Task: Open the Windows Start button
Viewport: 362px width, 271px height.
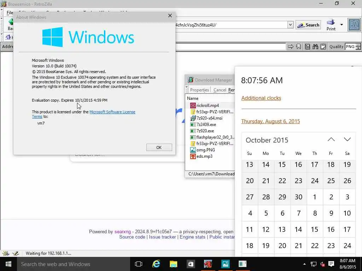Action: point(8,264)
